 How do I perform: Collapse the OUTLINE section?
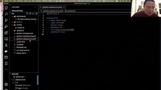coord(11,74)
